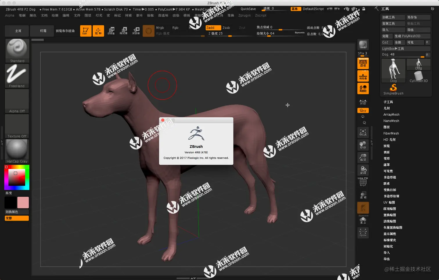This screenshot has width=439, height=280.
Task: Expand the FiberMesh section
Action: 391,133
